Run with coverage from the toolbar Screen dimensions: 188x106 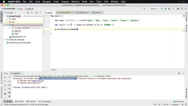coord(169,9)
